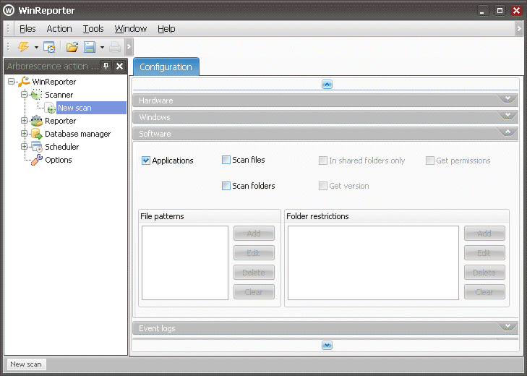Image resolution: width=527 pixels, height=376 pixels.
Task: Click the scroll up arrow above Hardware
Action: click(x=327, y=84)
